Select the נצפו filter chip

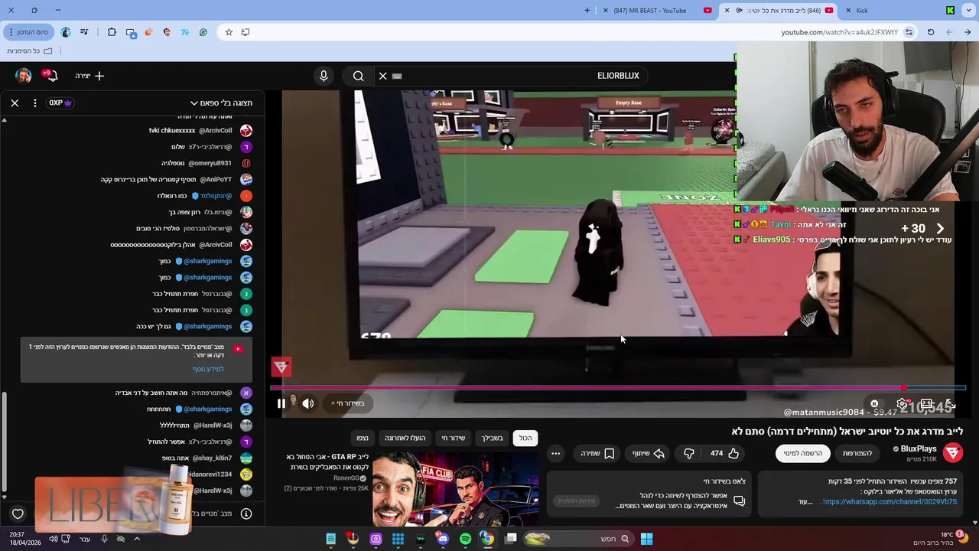click(x=363, y=438)
